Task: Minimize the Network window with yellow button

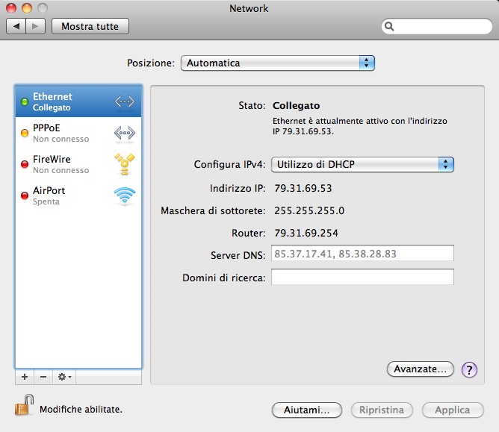Action: pyautogui.click(x=27, y=8)
